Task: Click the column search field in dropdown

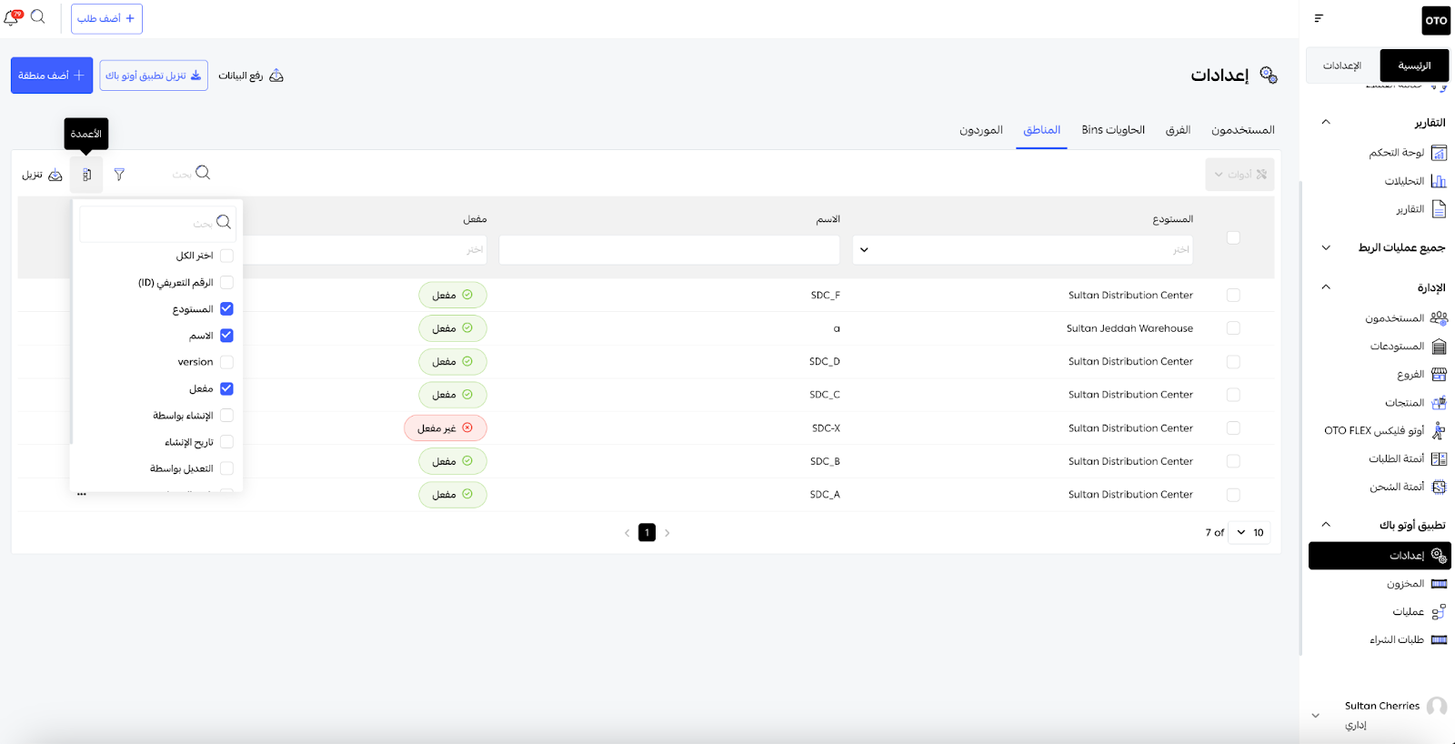Action: 157,223
